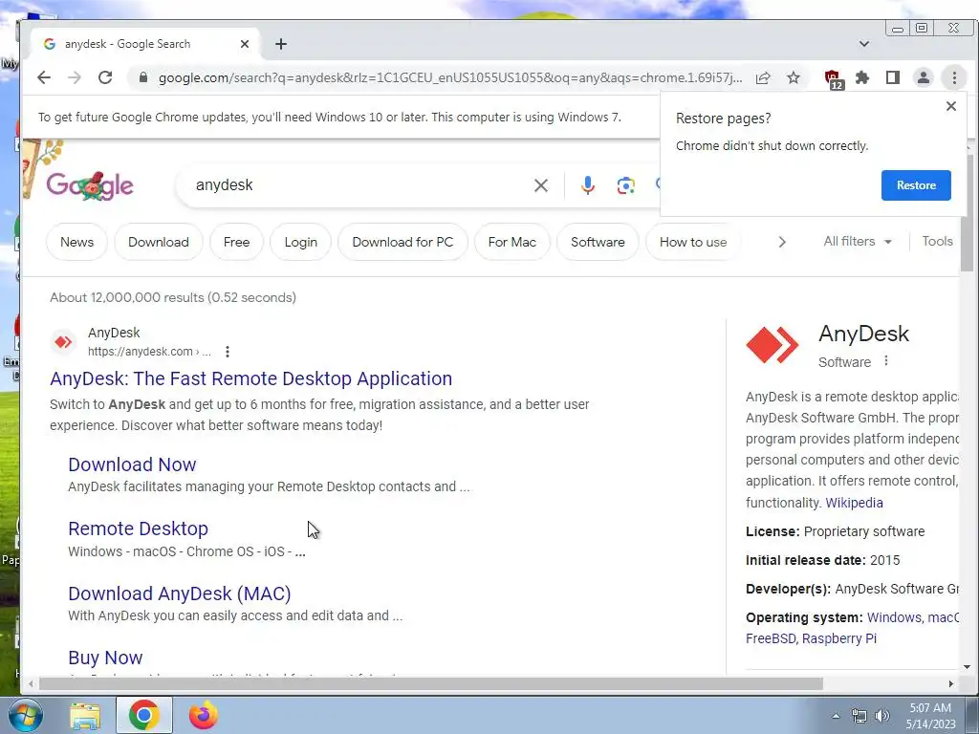Open the Download Now sitelink
979x734 pixels.
pos(132,464)
